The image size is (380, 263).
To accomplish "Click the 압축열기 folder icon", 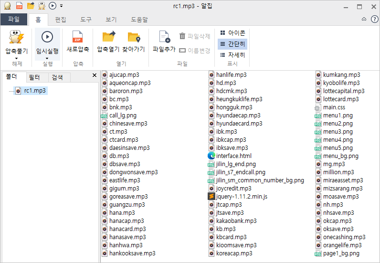I will tap(109, 37).
